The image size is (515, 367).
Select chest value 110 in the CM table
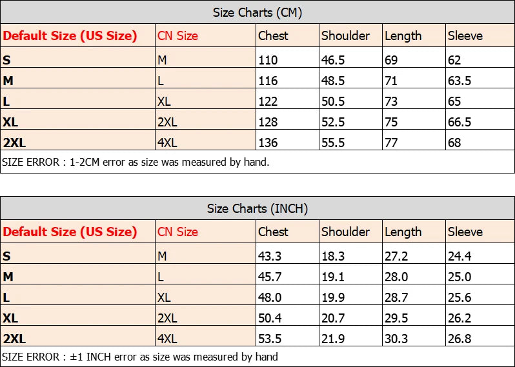[x=268, y=60]
